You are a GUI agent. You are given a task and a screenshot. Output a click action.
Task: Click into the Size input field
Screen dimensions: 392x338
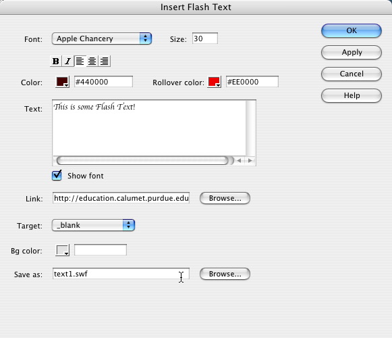[x=205, y=39]
